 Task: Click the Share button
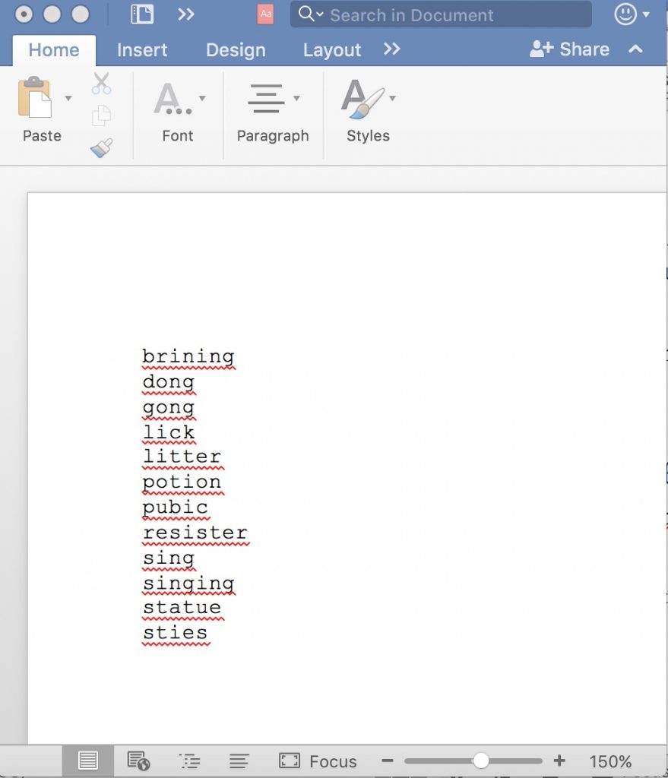pyautogui.click(x=569, y=49)
